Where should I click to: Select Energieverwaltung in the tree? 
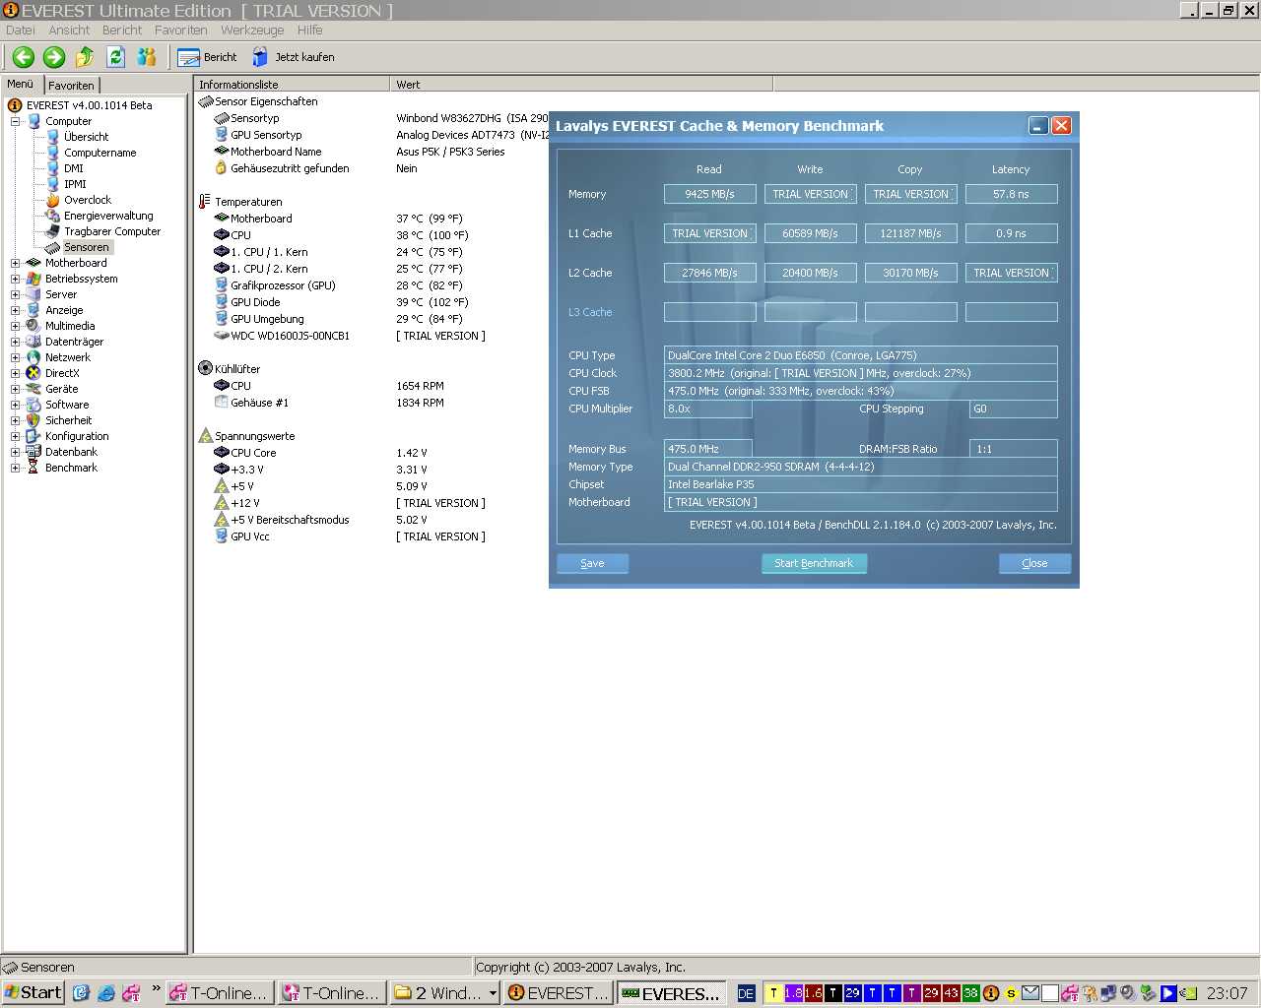(108, 216)
